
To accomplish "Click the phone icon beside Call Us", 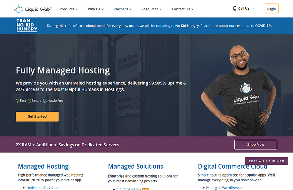I will point(235,8).
